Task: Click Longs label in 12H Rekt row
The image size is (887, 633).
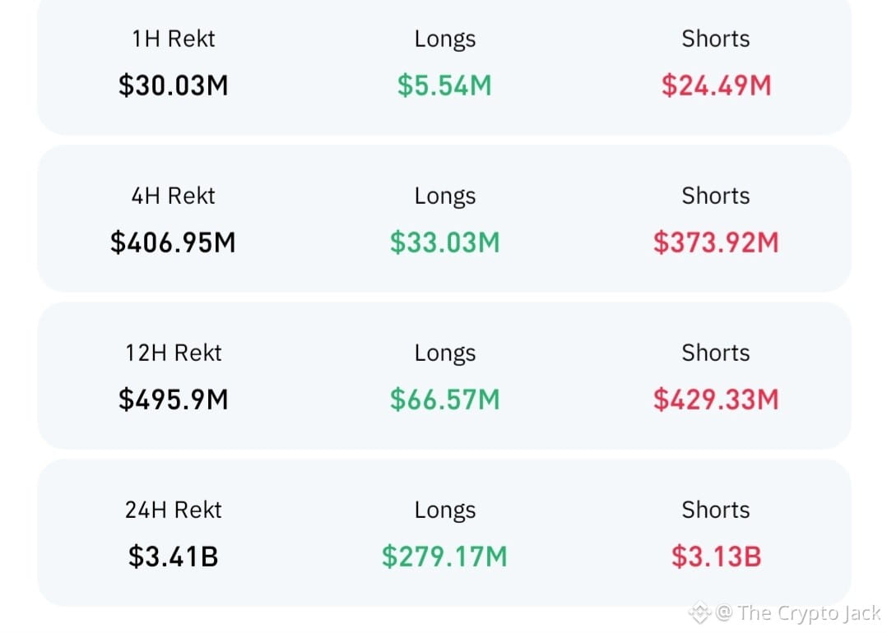Action: point(444,353)
